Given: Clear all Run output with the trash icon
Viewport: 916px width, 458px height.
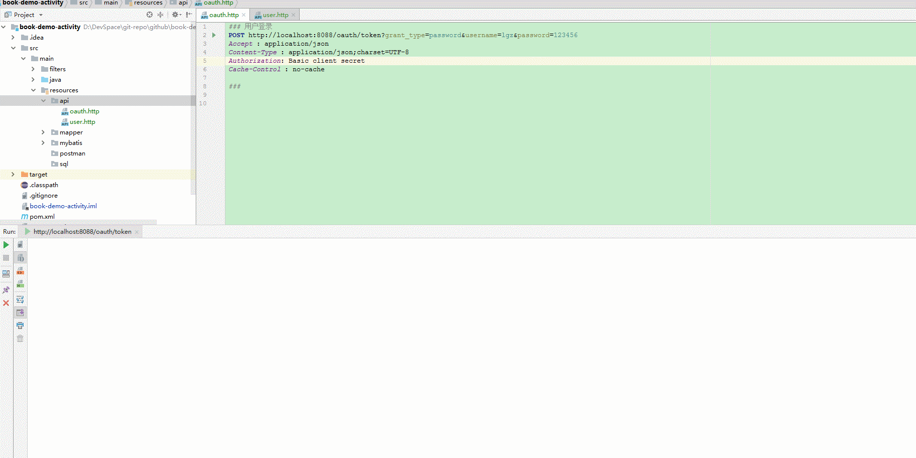Looking at the screenshot, I should [x=20, y=339].
